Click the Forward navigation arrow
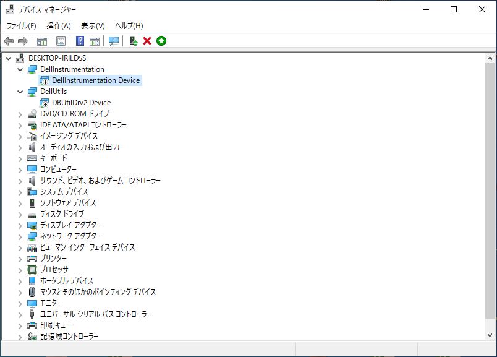Viewport: 497px width, 357px height. point(22,41)
